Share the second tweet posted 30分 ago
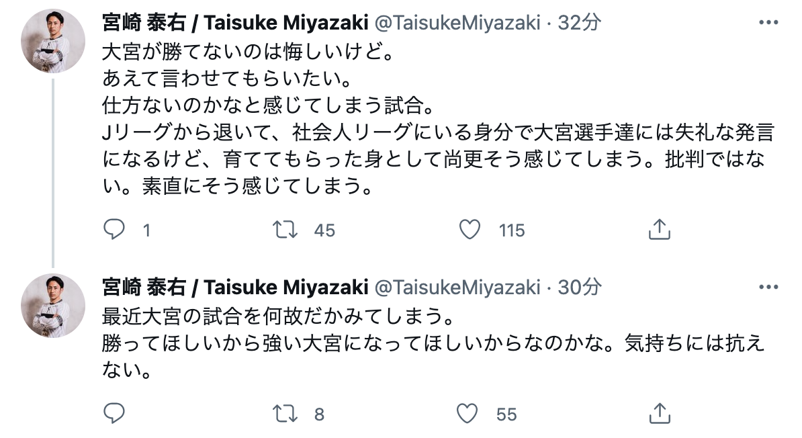 [x=659, y=414]
